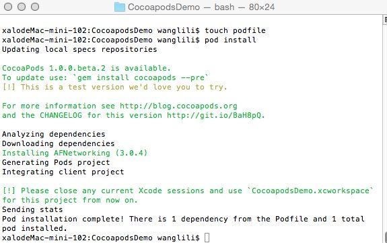Click the 'pod install' command text
Image resolution: width=387 pixels, height=243 pixels.
pos(230,40)
